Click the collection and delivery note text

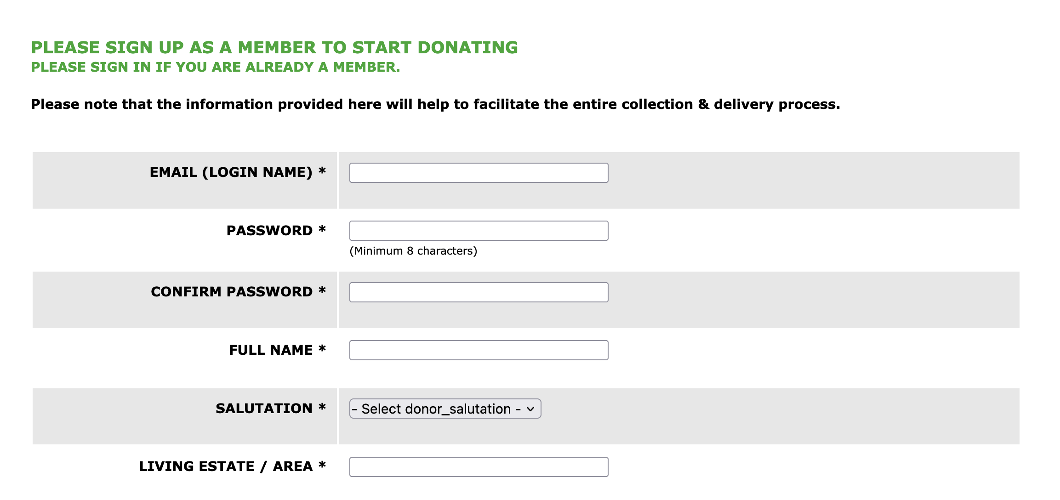pos(435,104)
